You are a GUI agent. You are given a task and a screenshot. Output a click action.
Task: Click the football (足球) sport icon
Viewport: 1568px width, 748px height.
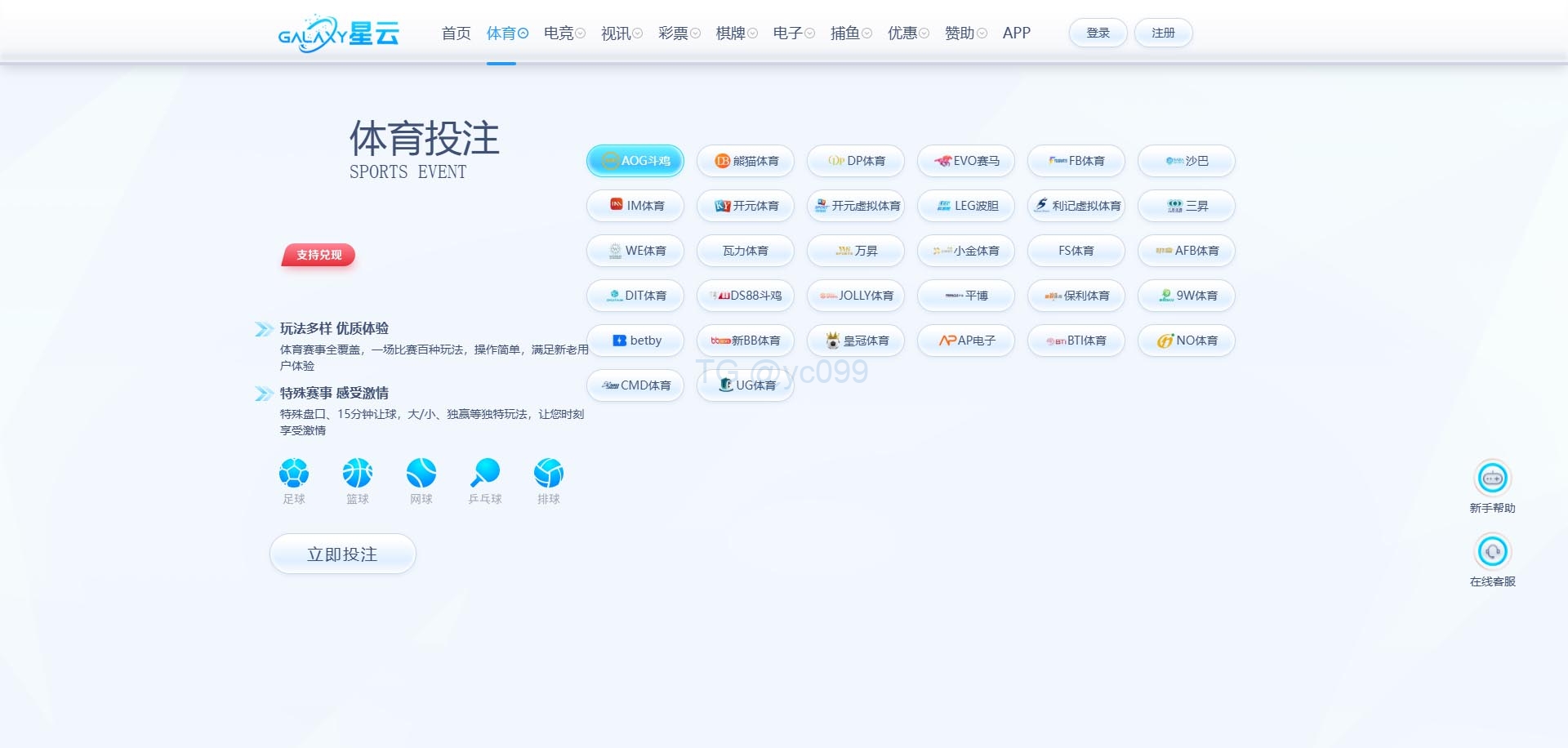(x=294, y=473)
